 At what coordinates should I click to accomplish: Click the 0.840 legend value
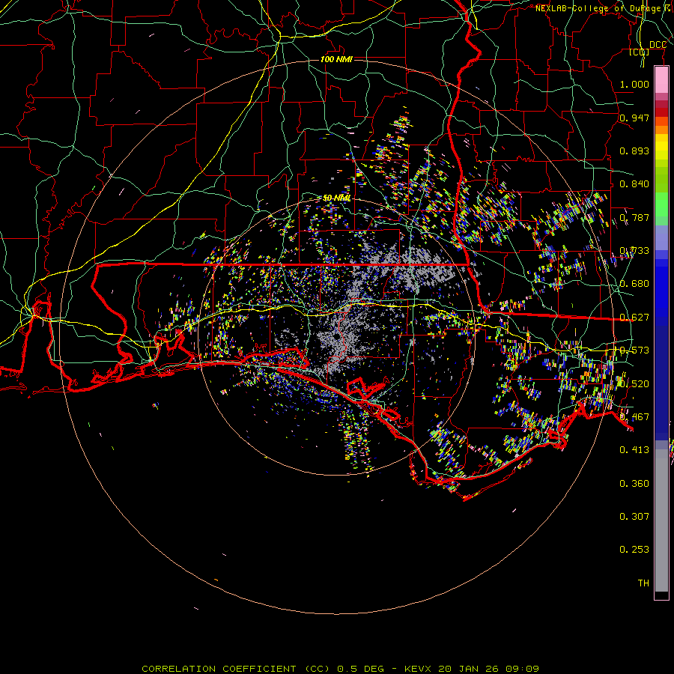(634, 184)
